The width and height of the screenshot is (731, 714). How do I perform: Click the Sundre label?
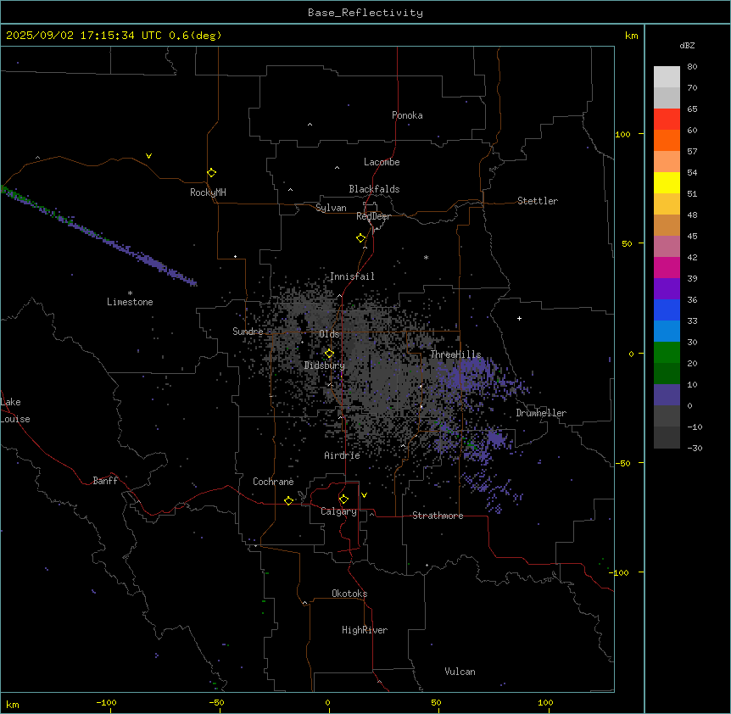(x=248, y=332)
